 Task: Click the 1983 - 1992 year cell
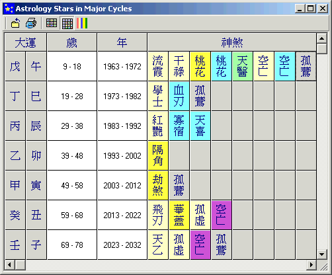pyautogui.click(x=122, y=126)
